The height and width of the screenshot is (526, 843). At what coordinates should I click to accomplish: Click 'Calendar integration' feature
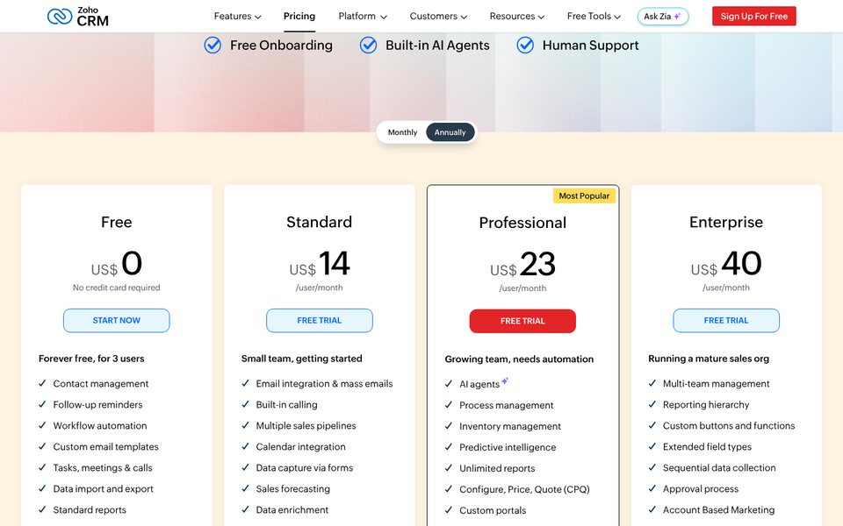(x=300, y=446)
